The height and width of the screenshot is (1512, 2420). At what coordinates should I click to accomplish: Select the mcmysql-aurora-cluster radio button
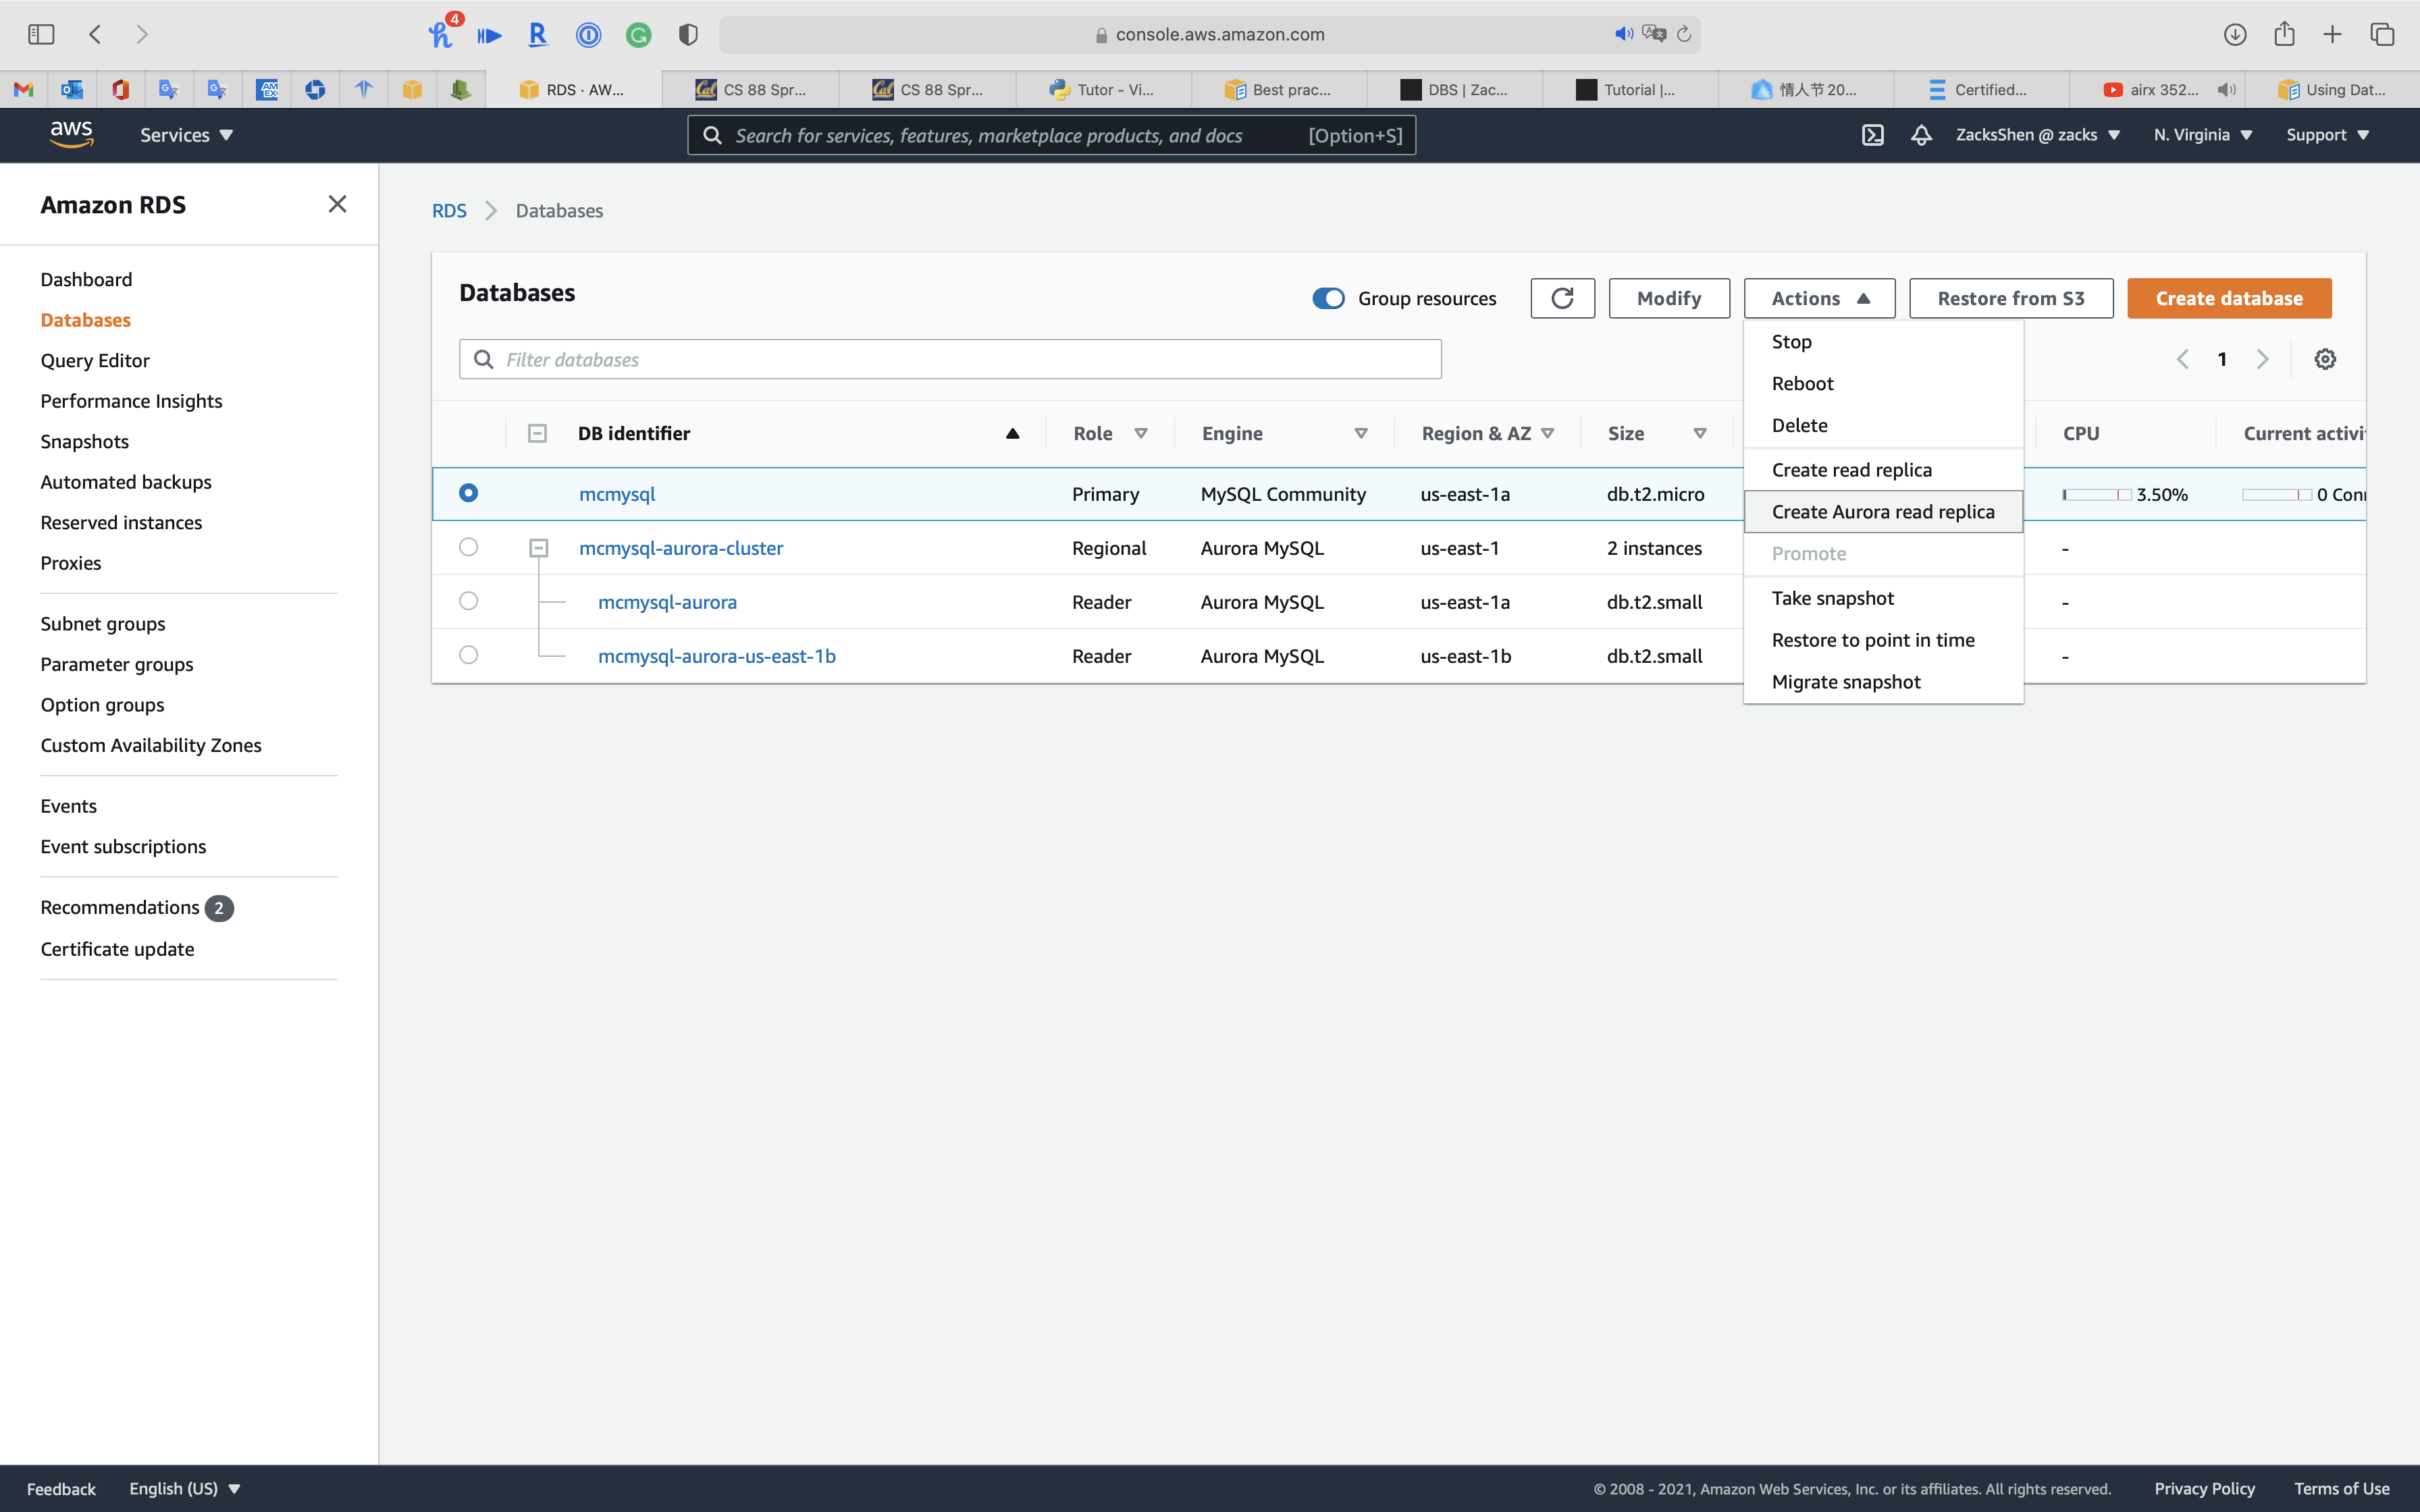468,547
